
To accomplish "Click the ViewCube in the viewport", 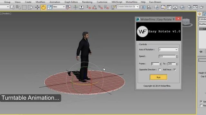I will (186, 22).
